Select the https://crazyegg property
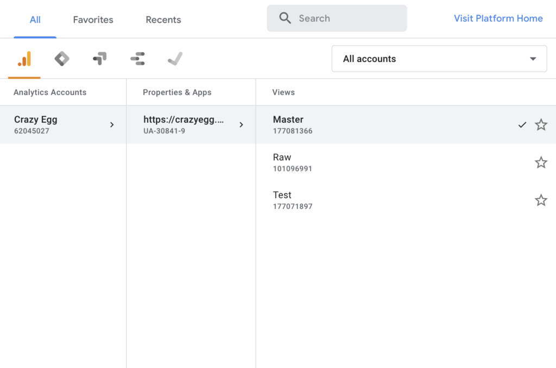The image size is (556, 368). point(191,125)
